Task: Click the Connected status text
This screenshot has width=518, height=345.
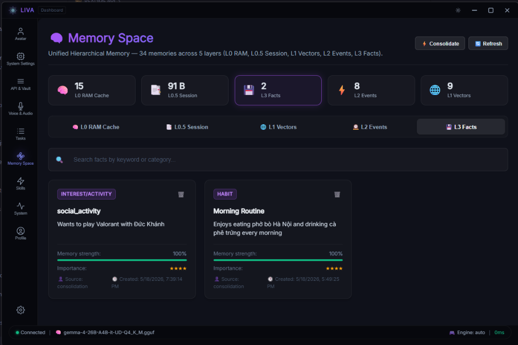Action: [33, 332]
